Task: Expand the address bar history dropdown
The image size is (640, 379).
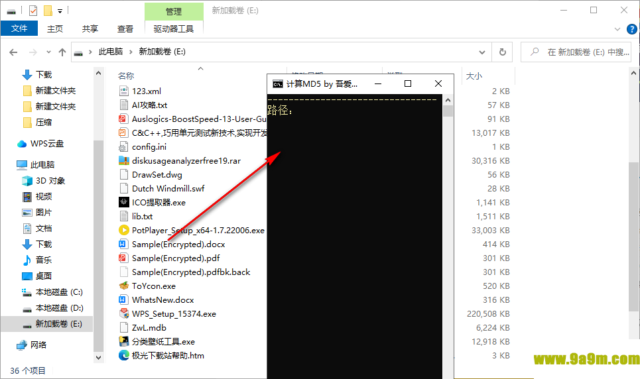Action: [x=482, y=52]
